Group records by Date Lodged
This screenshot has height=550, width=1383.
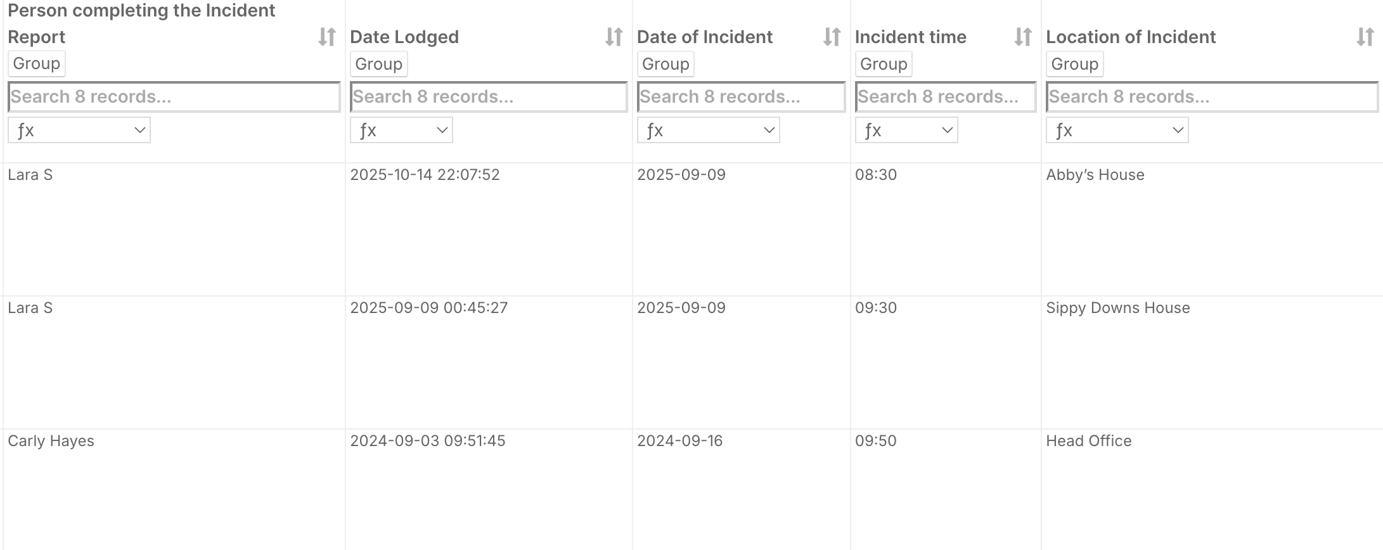pos(378,64)
